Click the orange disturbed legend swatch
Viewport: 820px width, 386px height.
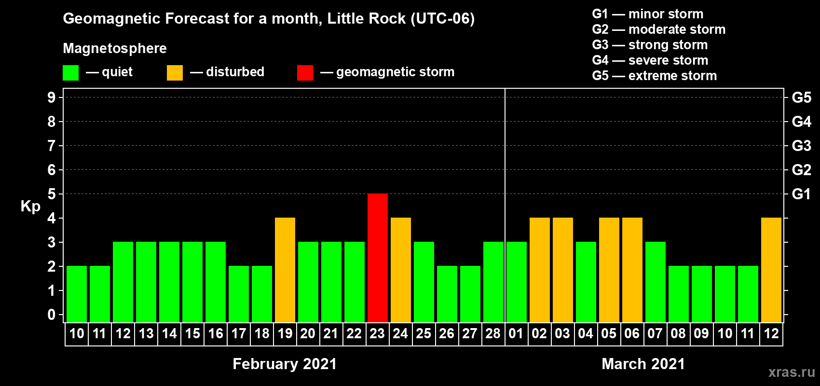click(175, 73)
